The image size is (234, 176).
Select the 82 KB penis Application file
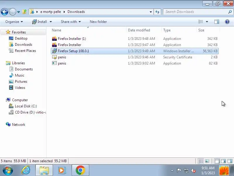click(x=135, y=63)
